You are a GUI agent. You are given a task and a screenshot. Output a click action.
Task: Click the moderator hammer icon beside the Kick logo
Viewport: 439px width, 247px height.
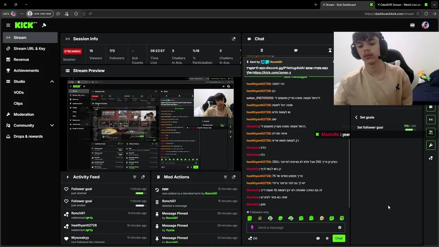coord(44,25)
